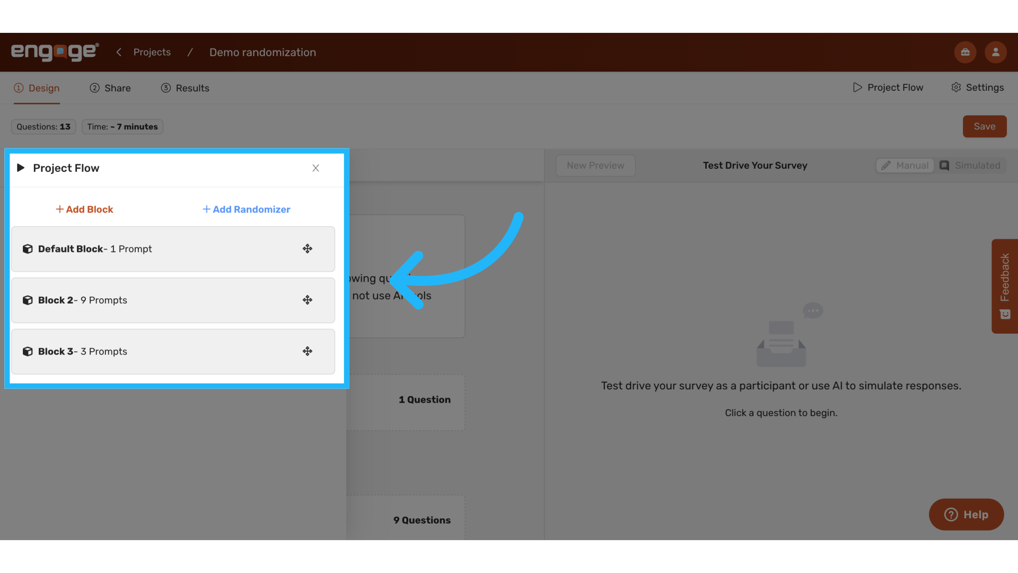Viewport: 1018px width, 573px height.
Task: Switch preview mode to Manual
Action: pyautogui.click(x=905, y=166)
